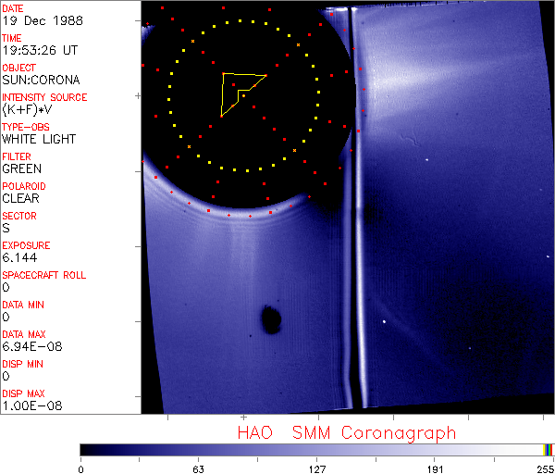Image resolution: width=555 pixels, height=474 pixels.
Task: Click the dark oval blob in the corona image
Action: click(x=271, y=319)
